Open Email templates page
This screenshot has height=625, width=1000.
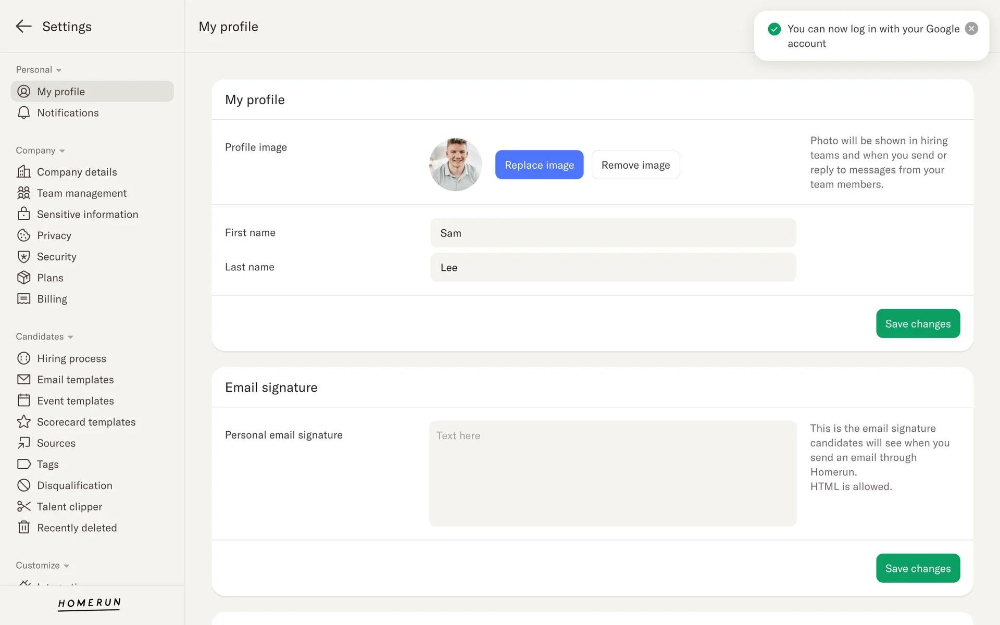point(76,380)
